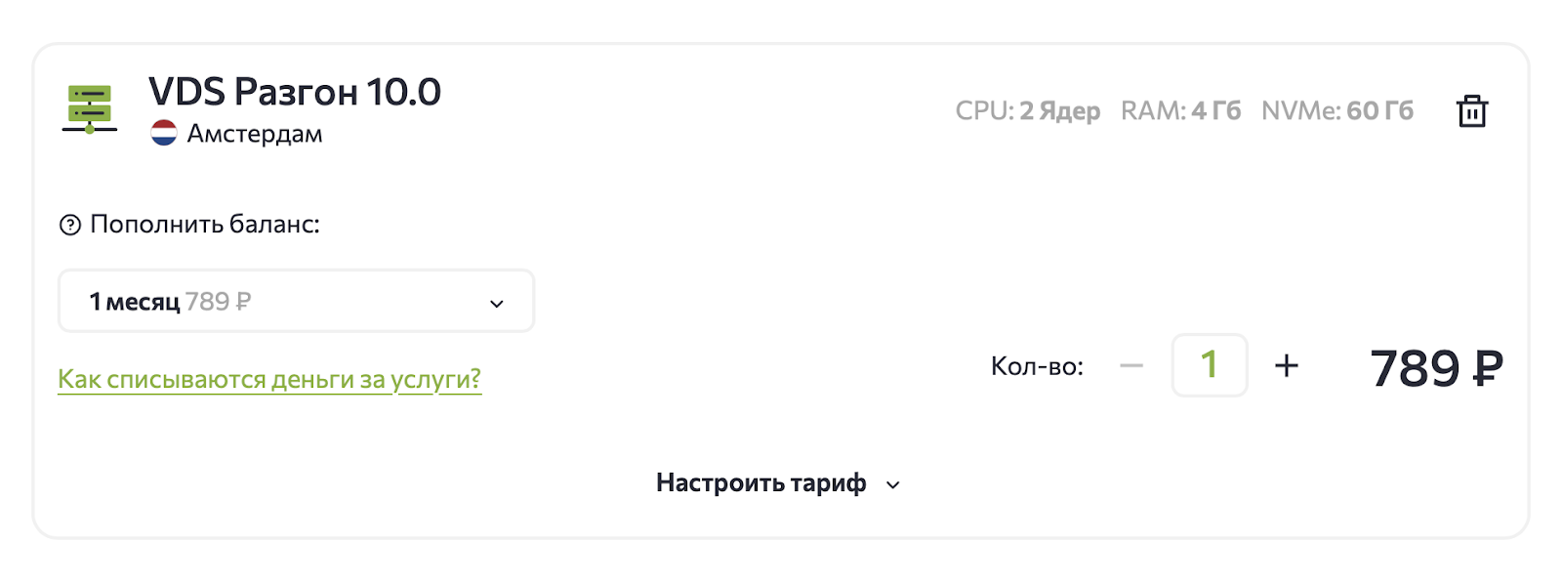Viewport: 1562px width, 585px height.
Task: Click the NVMe: 60 Гб spec
Action: 1336,111
